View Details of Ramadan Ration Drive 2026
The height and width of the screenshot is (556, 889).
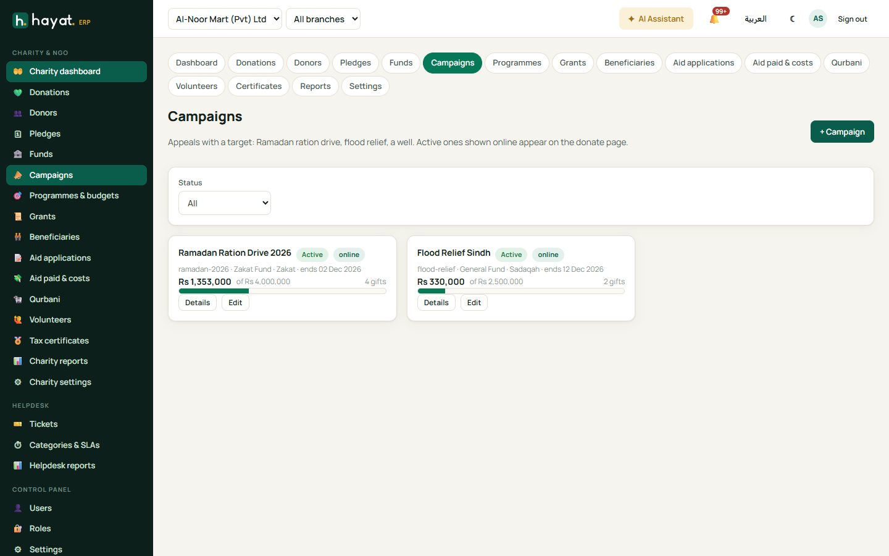point(198,303)
